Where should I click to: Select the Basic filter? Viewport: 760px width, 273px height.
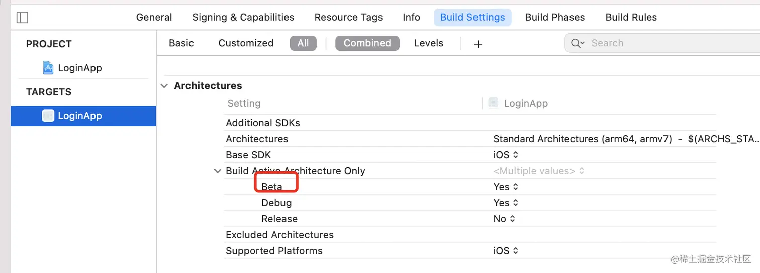[x=181, y=43]
